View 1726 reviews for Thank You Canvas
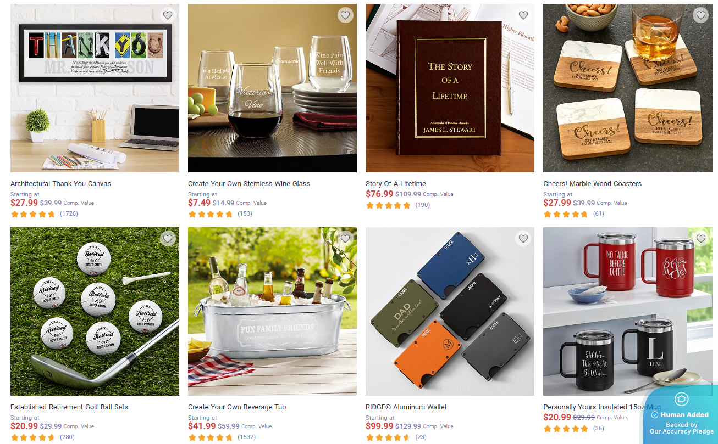Viewport: 718px width, 444px height. [69, 213]
